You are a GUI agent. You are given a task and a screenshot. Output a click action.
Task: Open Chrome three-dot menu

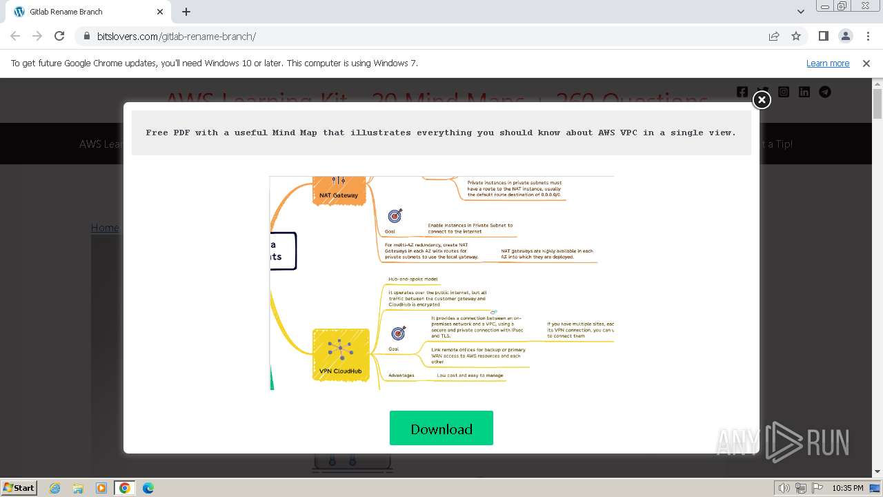tap(867, 36)
